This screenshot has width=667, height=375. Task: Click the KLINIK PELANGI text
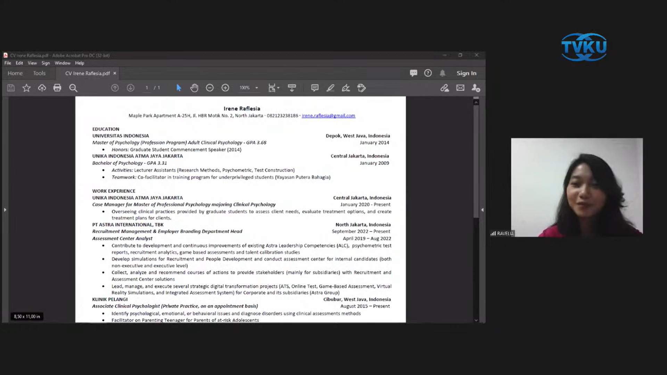click(110, 299)
